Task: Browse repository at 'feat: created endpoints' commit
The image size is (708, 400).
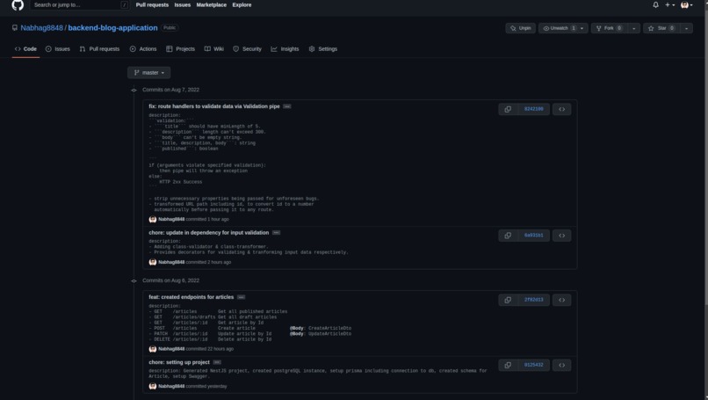Action: pyautogui.click(x=561, y=300)
